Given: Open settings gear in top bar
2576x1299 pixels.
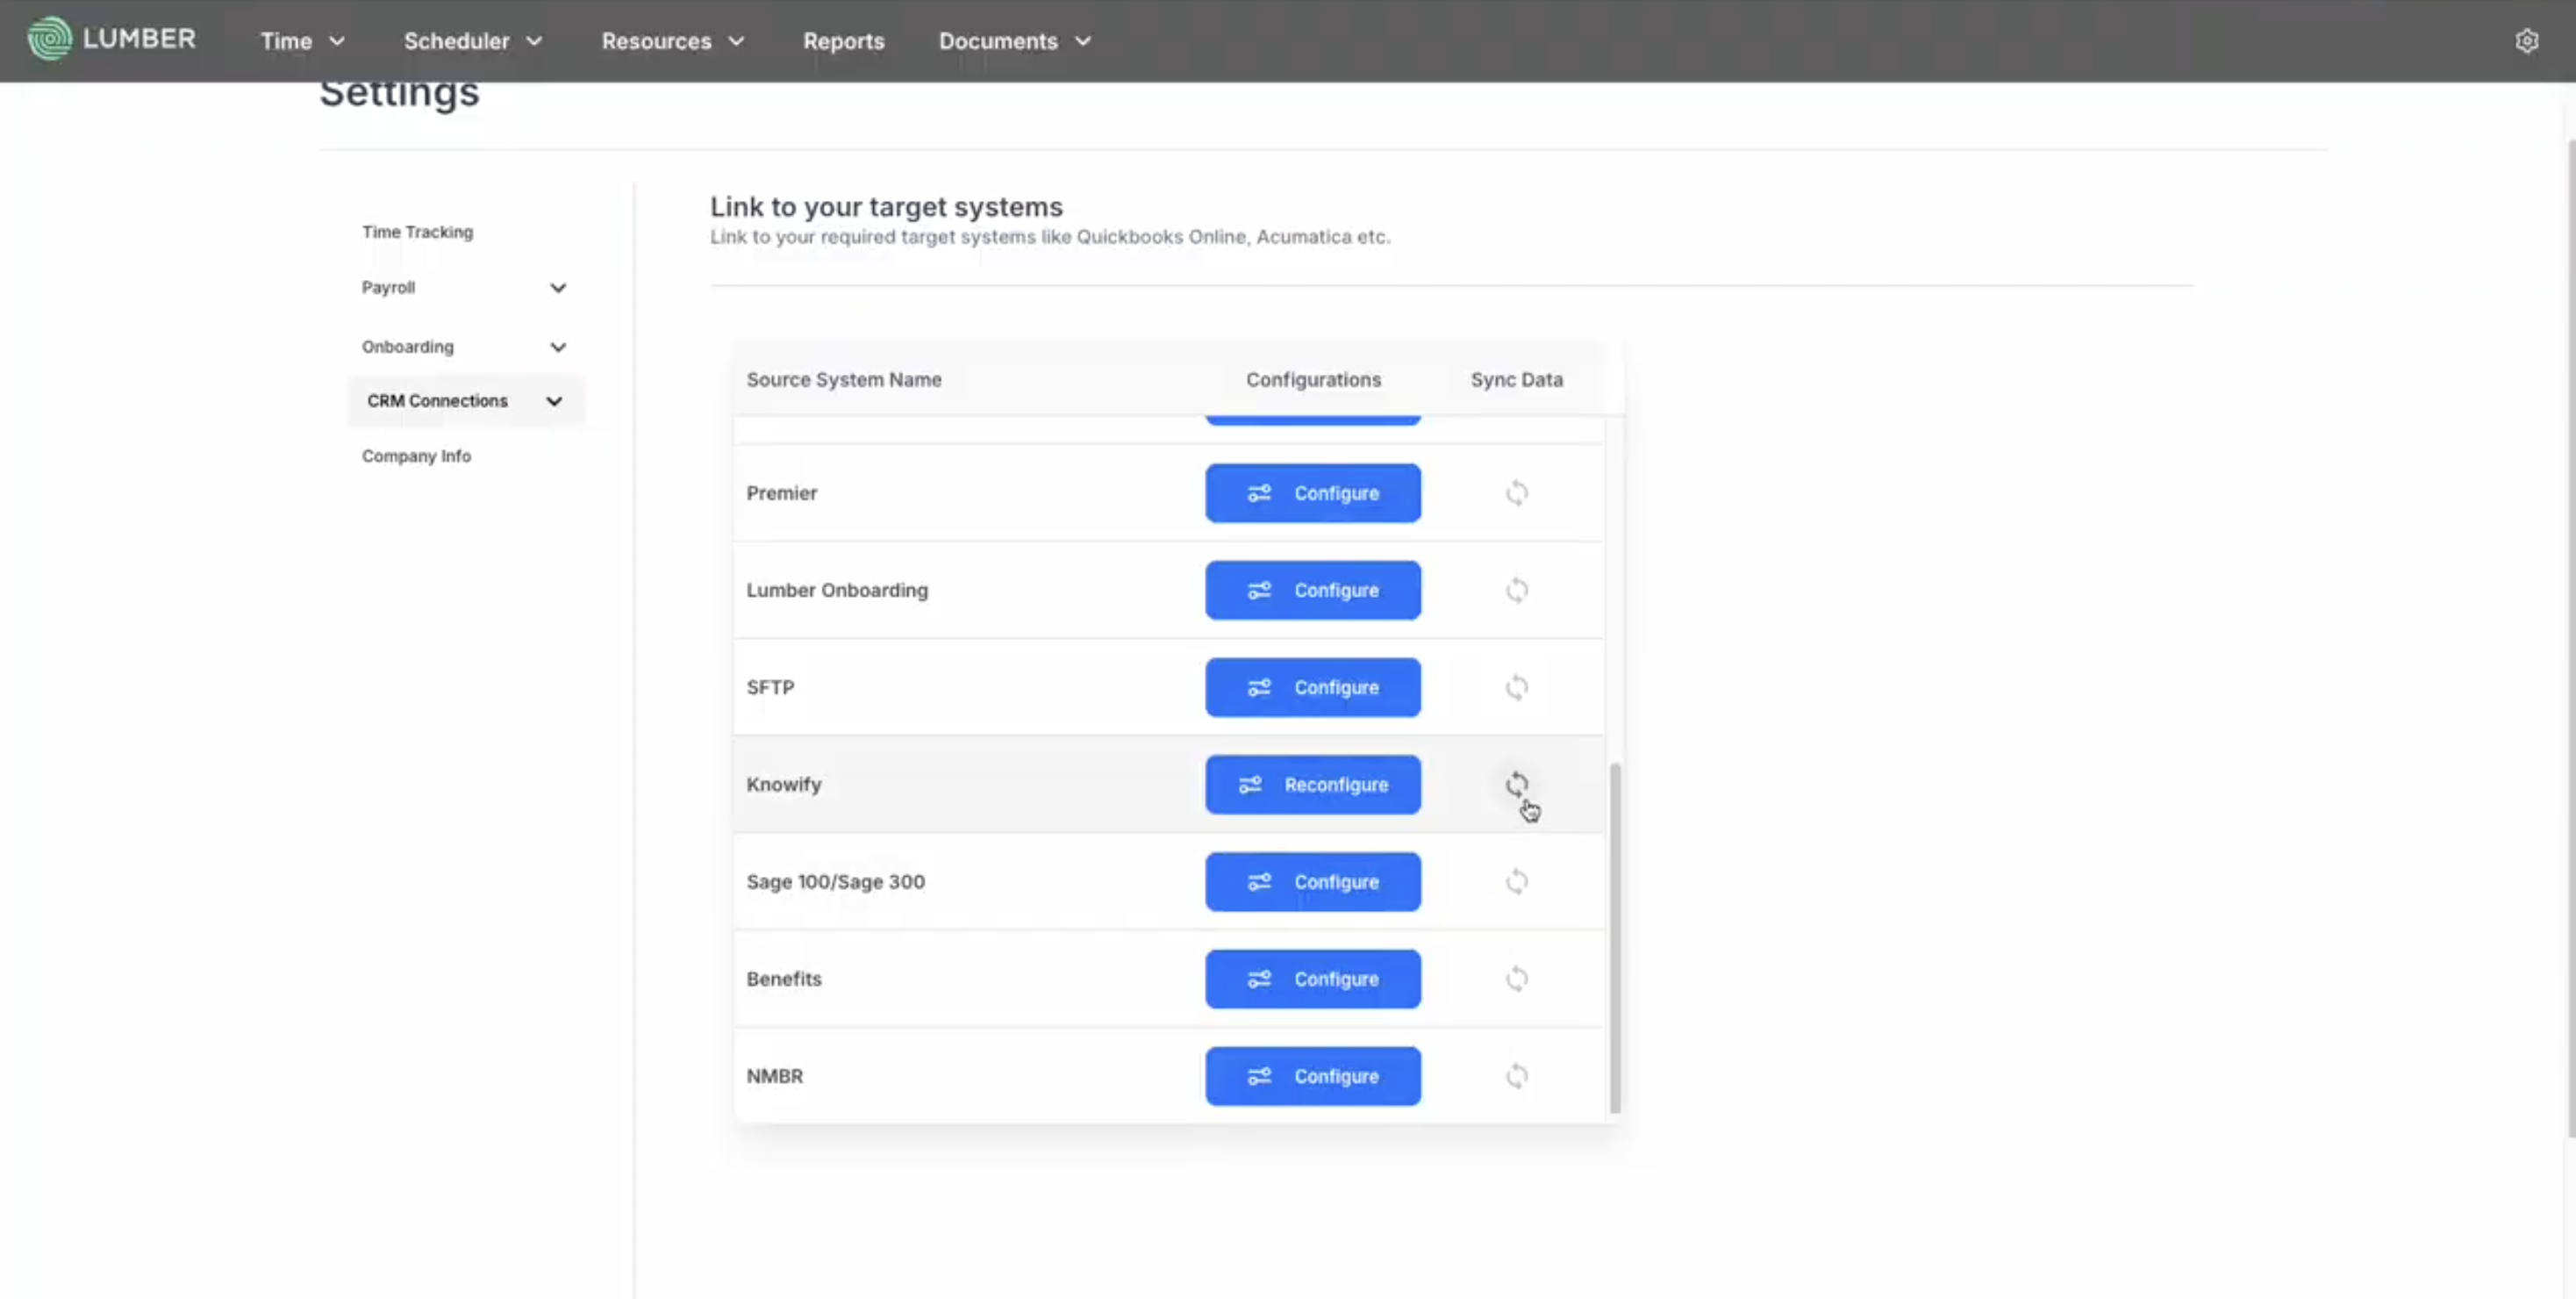Looking at the screenshot, I should point(2526,41).
